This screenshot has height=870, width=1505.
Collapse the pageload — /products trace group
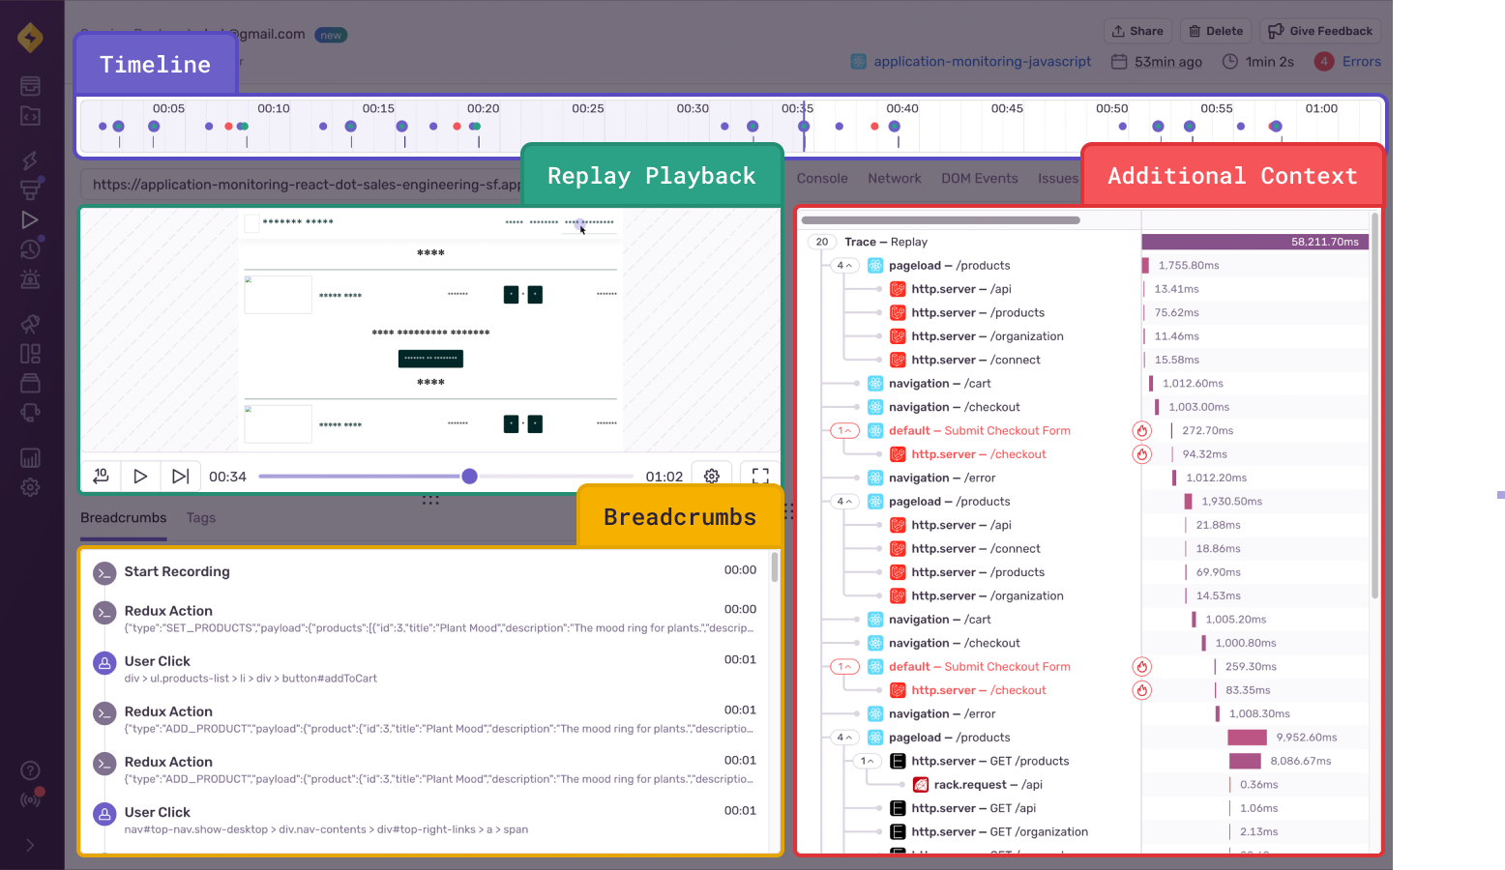pyautogui.click(x=843, y=264)
